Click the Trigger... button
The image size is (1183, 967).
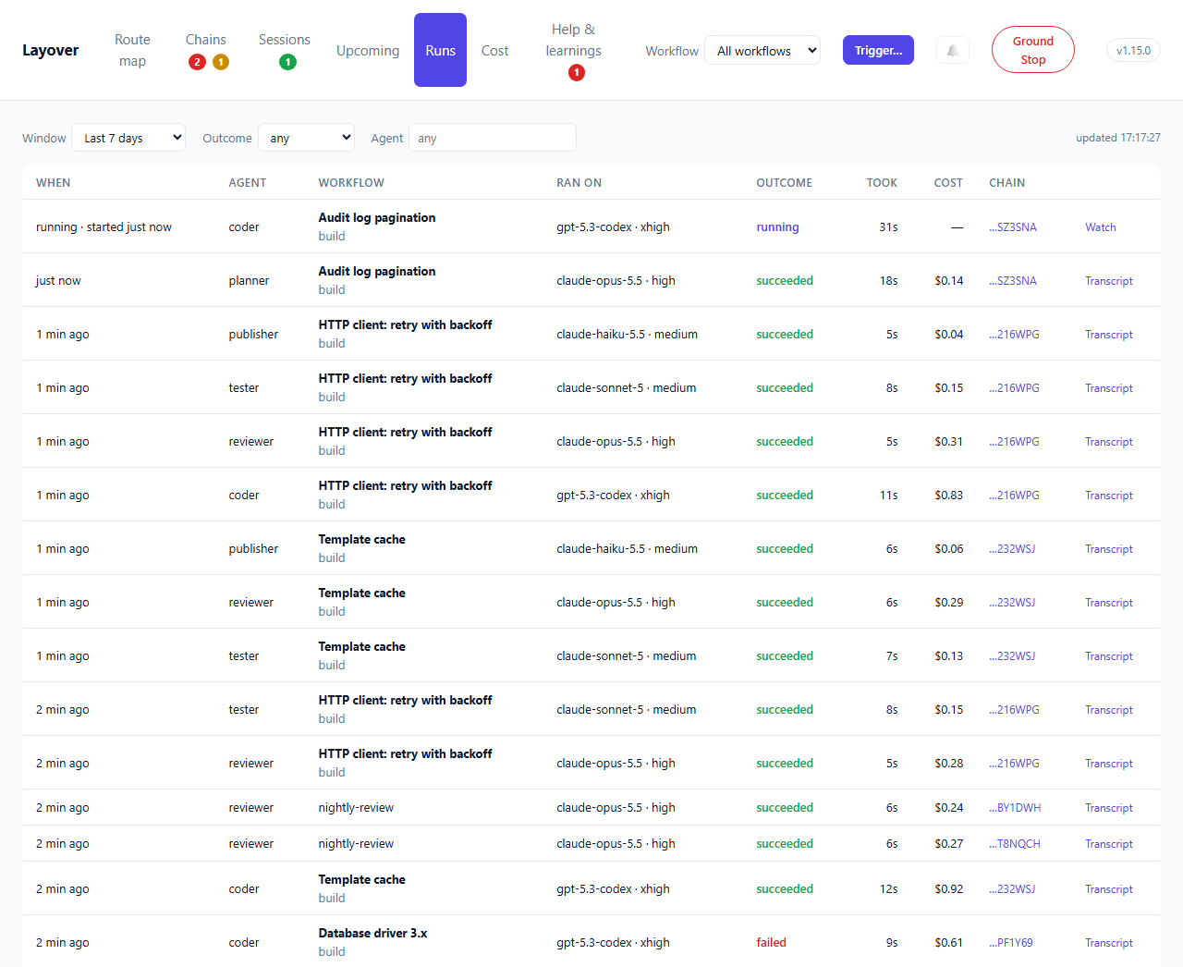coord(878,50)
